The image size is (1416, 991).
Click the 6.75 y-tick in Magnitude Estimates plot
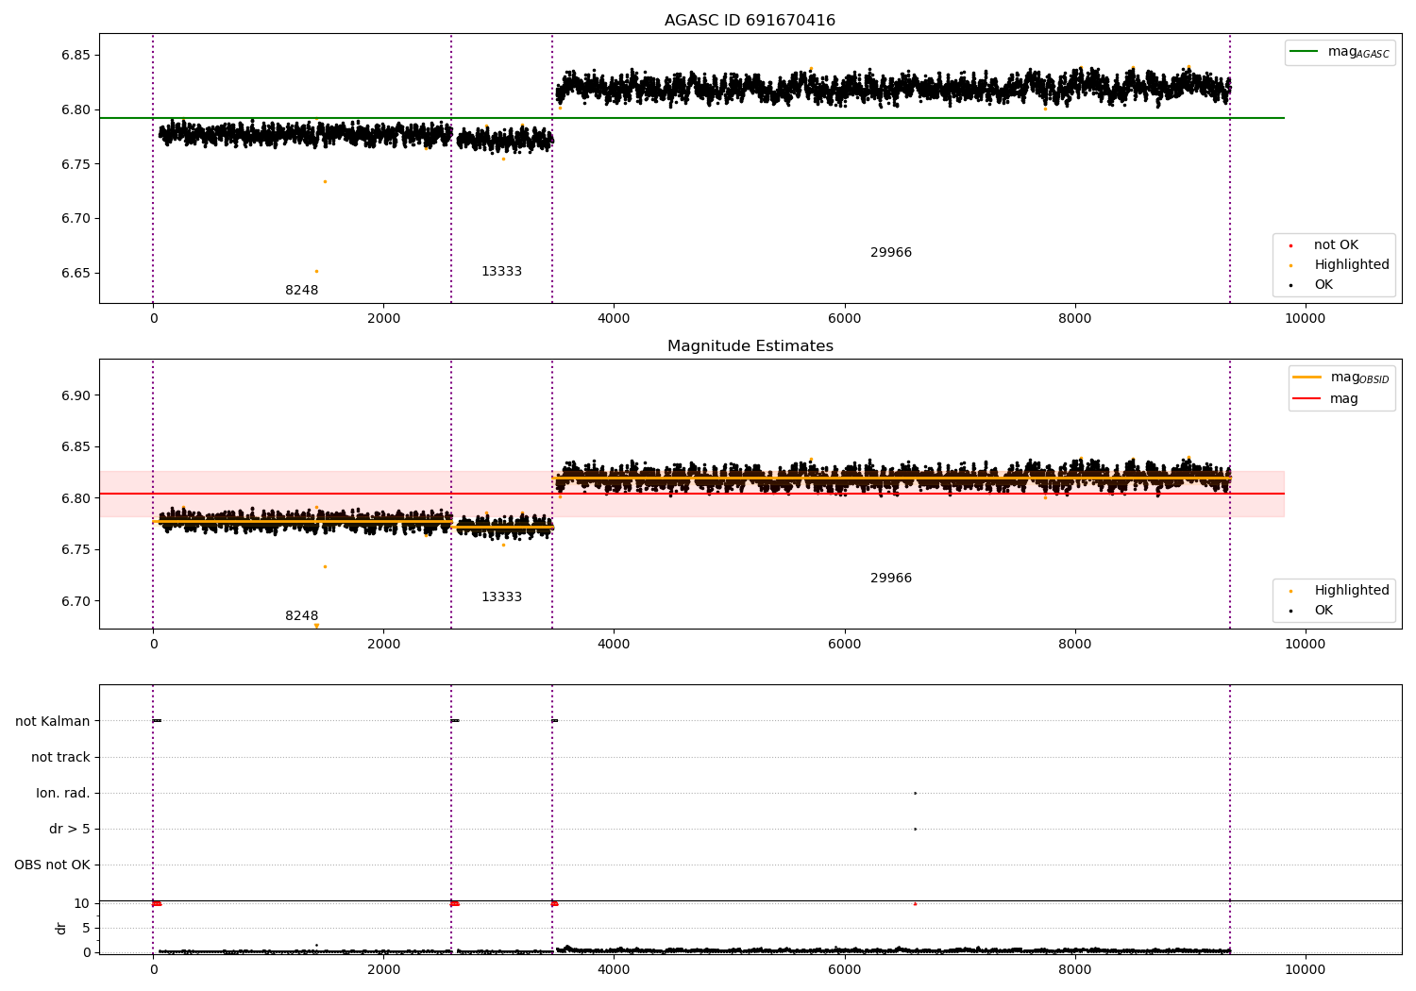(76, 550)
